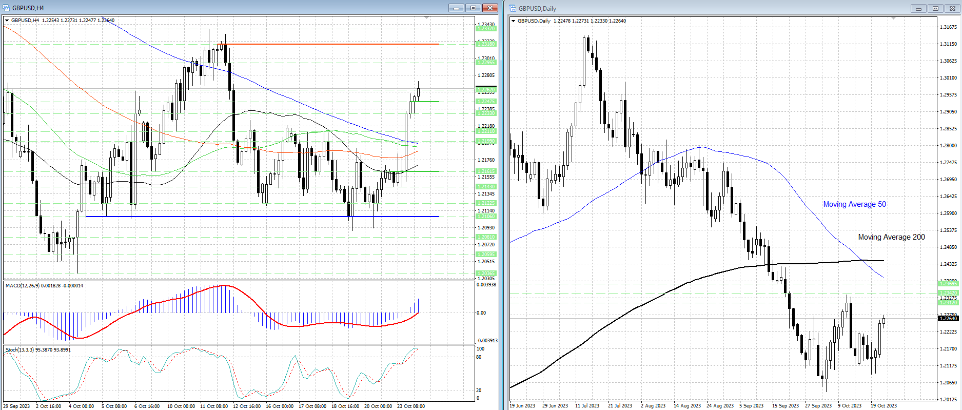Click the 1.22640 current price tag on Daily

coord(948,319)
